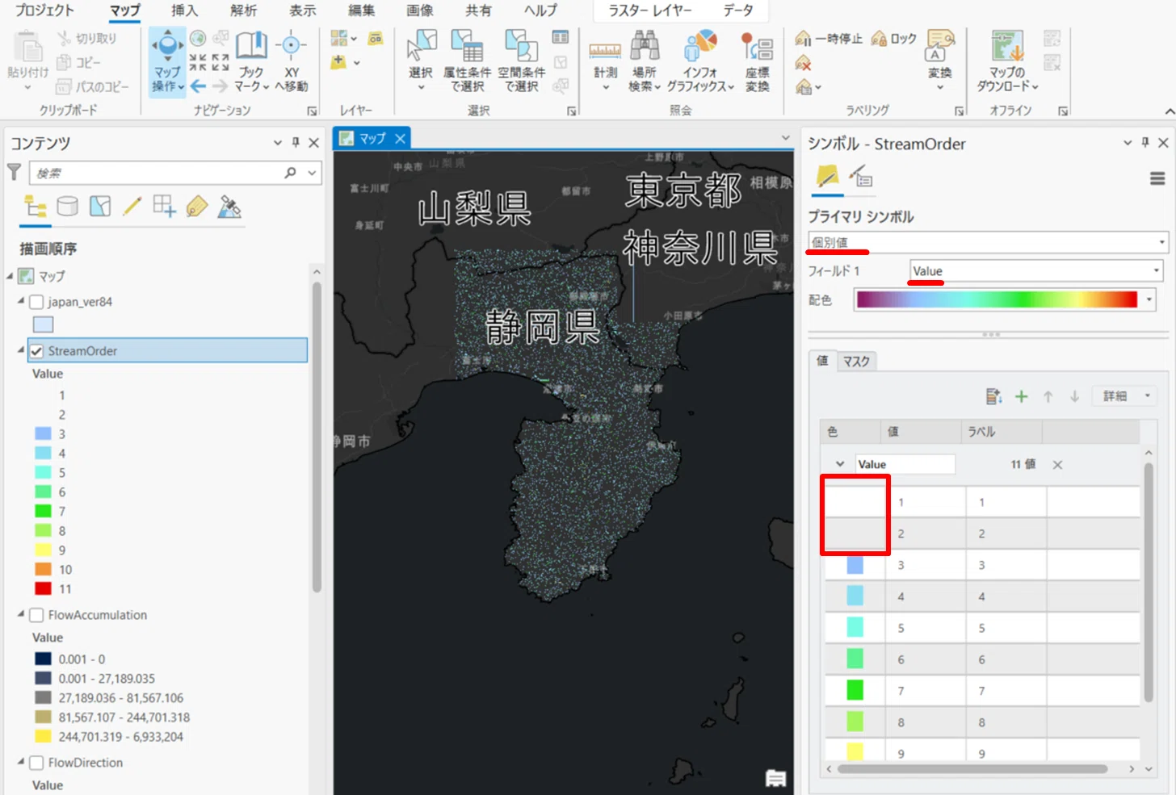Image resolution: width=1176 pixels, height=795 pixels.
Task: Collapse the Value group chevron in table
Action: pyautogui.click(x=840, y=464)
